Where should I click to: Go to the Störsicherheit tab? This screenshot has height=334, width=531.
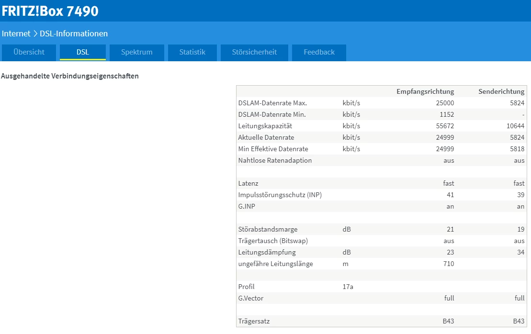(254, 52)
